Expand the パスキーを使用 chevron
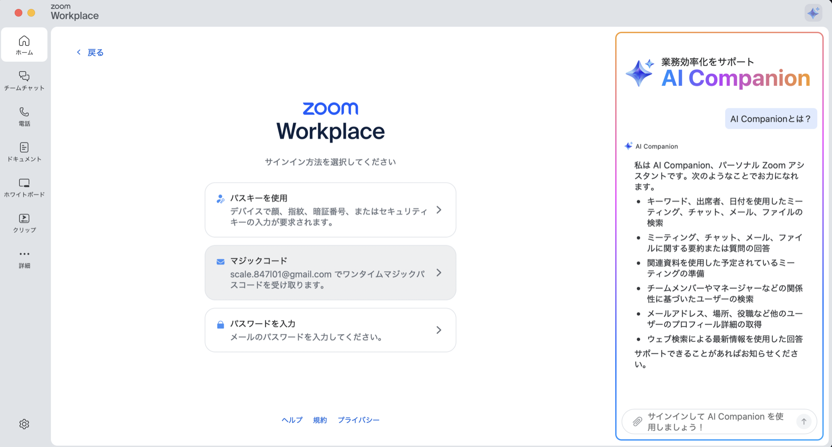 (439, 210)
